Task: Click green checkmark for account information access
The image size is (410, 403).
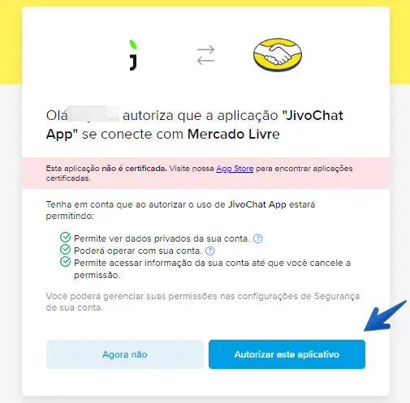Action: 65,261
